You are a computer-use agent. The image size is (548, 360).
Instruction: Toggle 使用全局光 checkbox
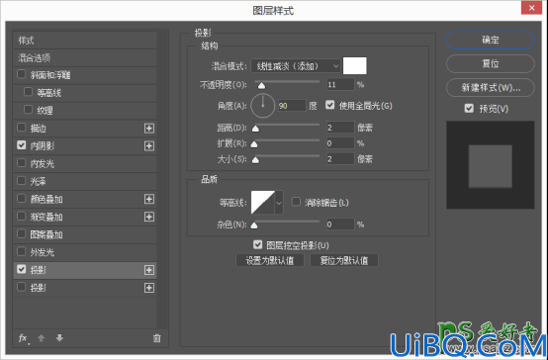pyautogui.click(x=330, y=105)
